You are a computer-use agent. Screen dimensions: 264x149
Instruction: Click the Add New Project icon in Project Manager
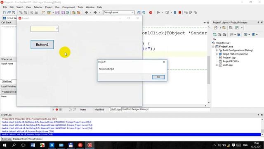pos(216,28)
